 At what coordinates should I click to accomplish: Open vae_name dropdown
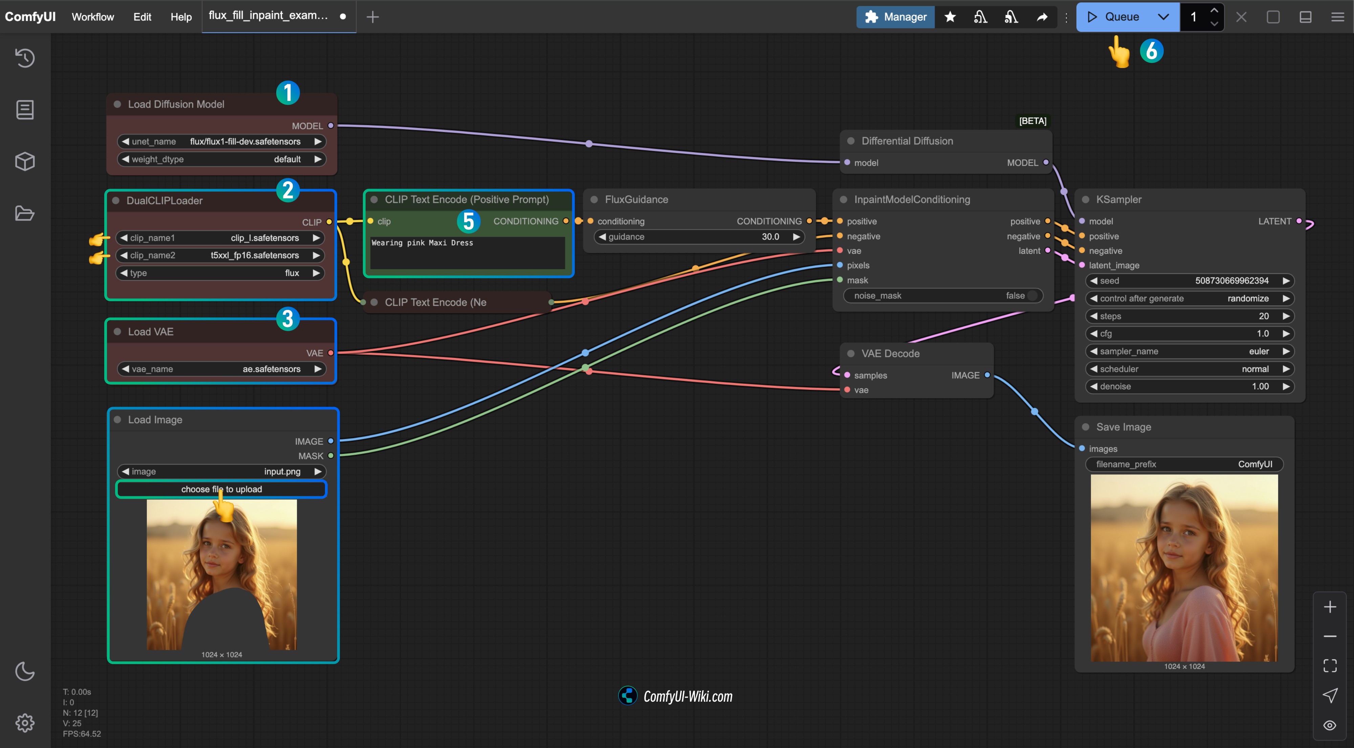[221, 369]
